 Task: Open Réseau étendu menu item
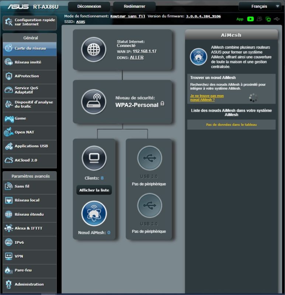(30, 215)
